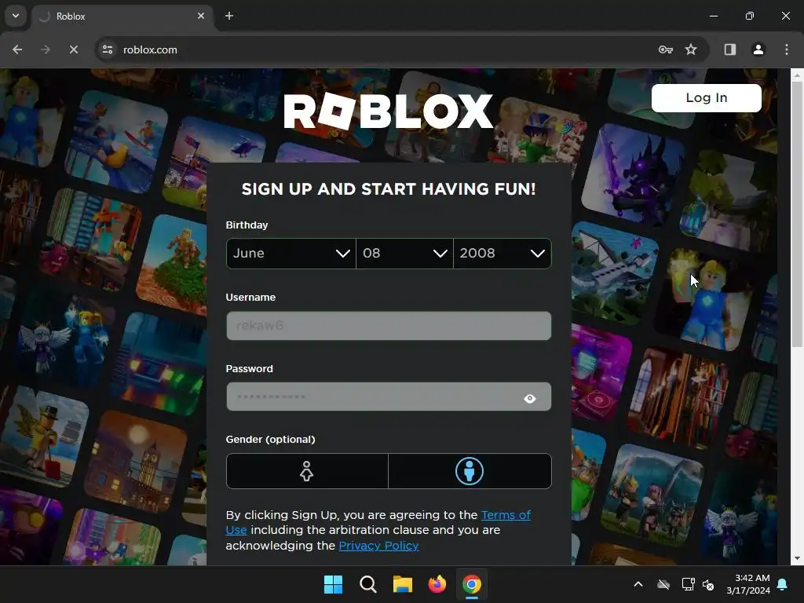Focus the Password input field
The width and height of the screenshot is (804, 603).
[389, 397]
